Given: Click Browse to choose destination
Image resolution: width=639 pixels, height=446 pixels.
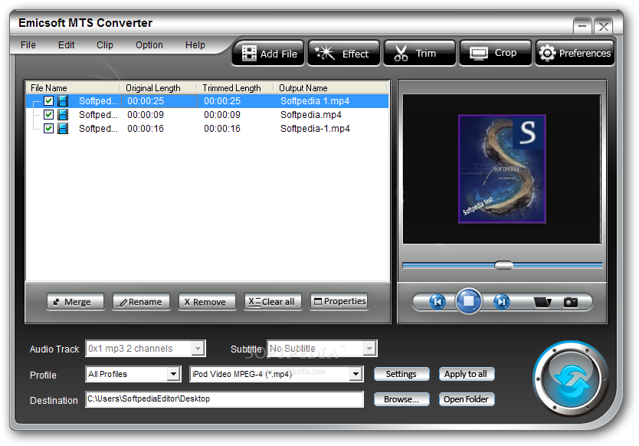Looking at the screenshot, I should pos(401,399).
